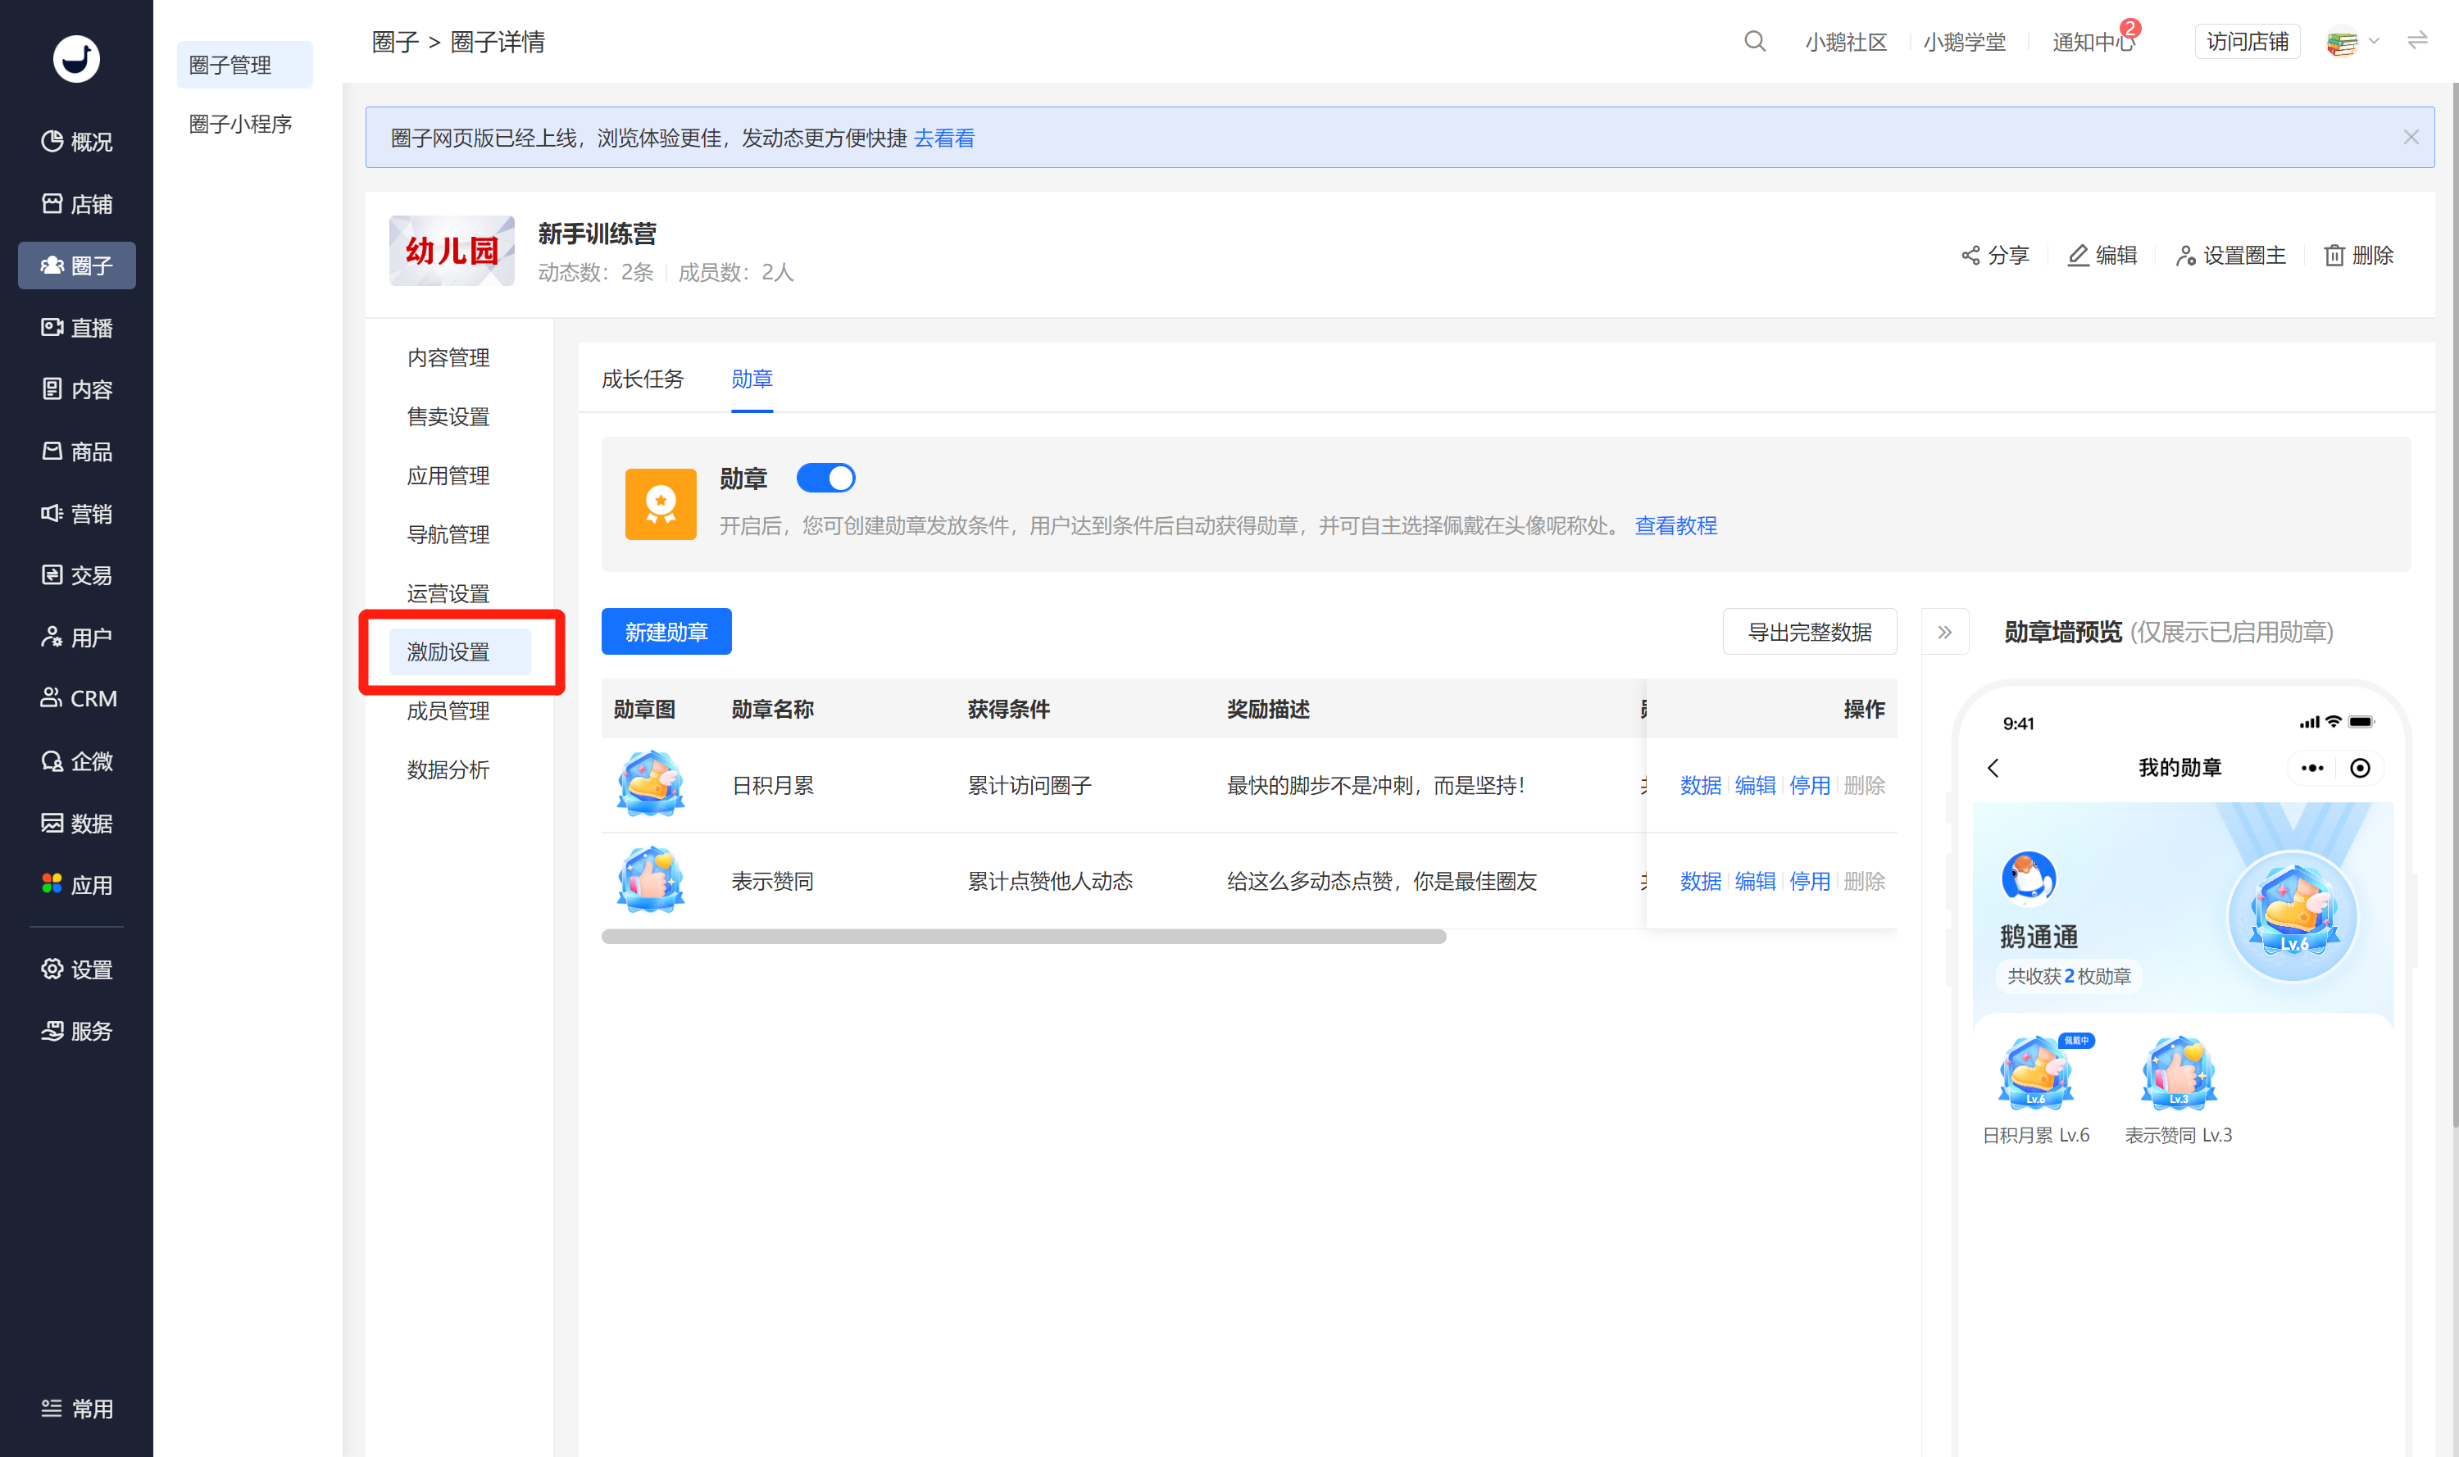Open the 设置 gear in sidebar

(x=52, y=969)
